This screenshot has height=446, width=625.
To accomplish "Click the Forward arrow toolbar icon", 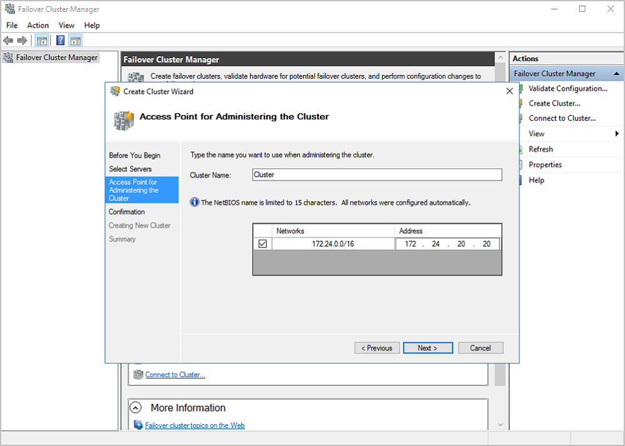I will [x=22, y=40].
